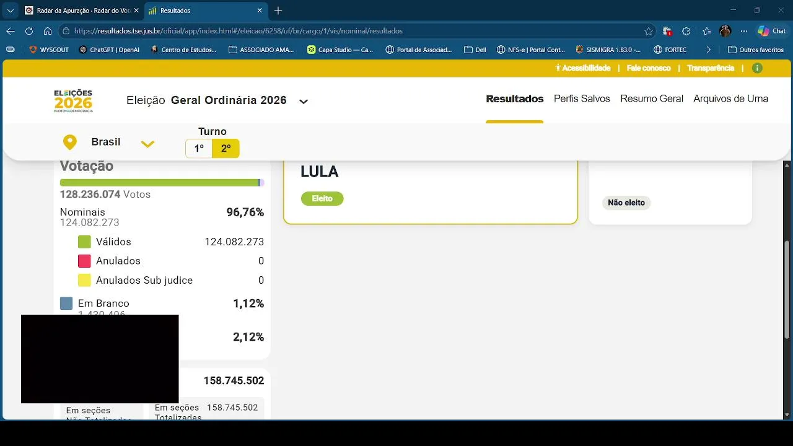Click the address bar URL
Viewport: 793px width, 446px height.
tap(239, 31)
